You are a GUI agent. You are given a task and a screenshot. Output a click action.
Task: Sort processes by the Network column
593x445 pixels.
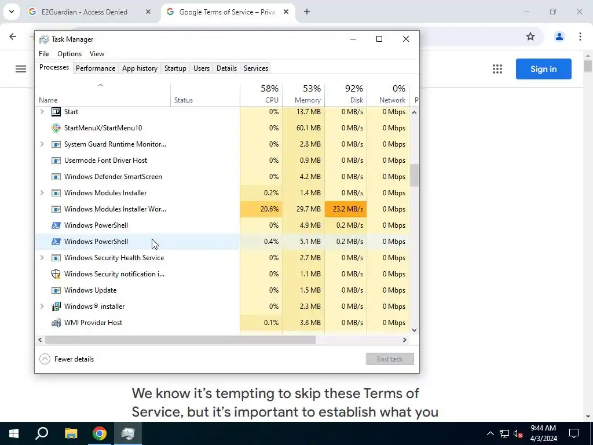click(x=388, y=94)
